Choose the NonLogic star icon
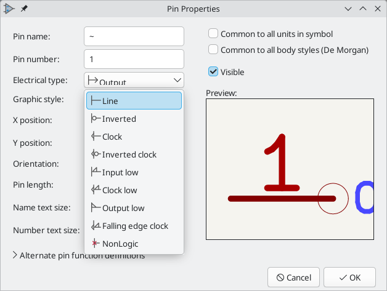 click(x=96, y=244)
